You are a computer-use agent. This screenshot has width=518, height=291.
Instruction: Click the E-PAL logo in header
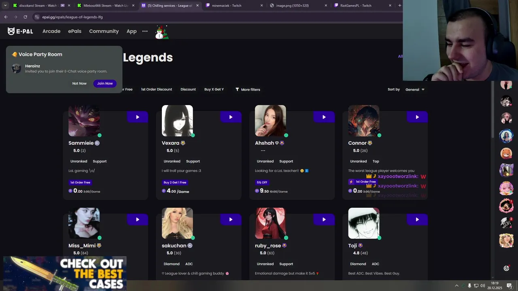[20, 31]
